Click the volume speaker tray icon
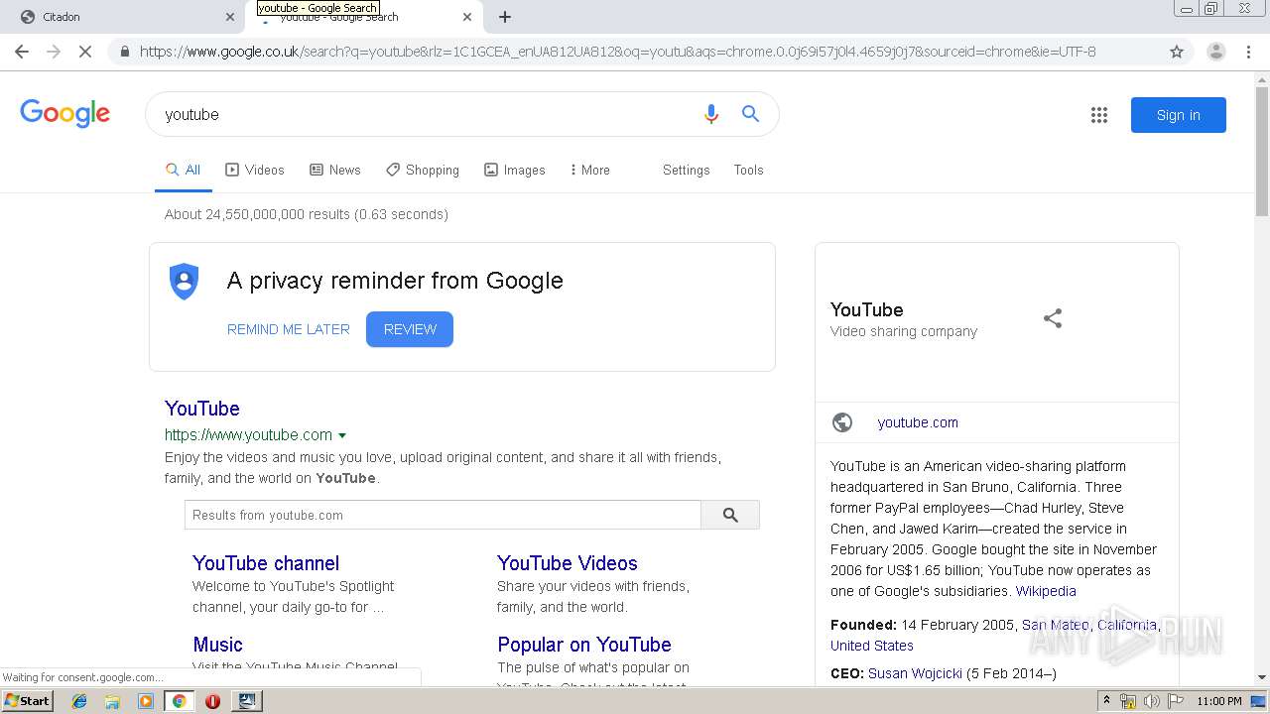 (1152, 701)
